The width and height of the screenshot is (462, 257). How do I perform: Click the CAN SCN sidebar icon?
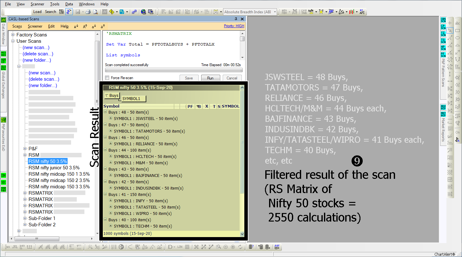click(443, 20)
